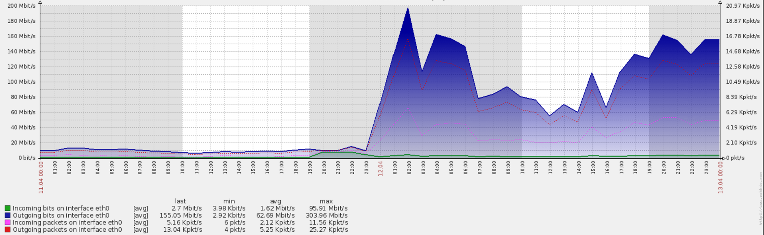The image size is (764, 235).
Task: Click '[avg]' in the Outgoing bits row
Action: pyautogui.click(x=141, y=216)
